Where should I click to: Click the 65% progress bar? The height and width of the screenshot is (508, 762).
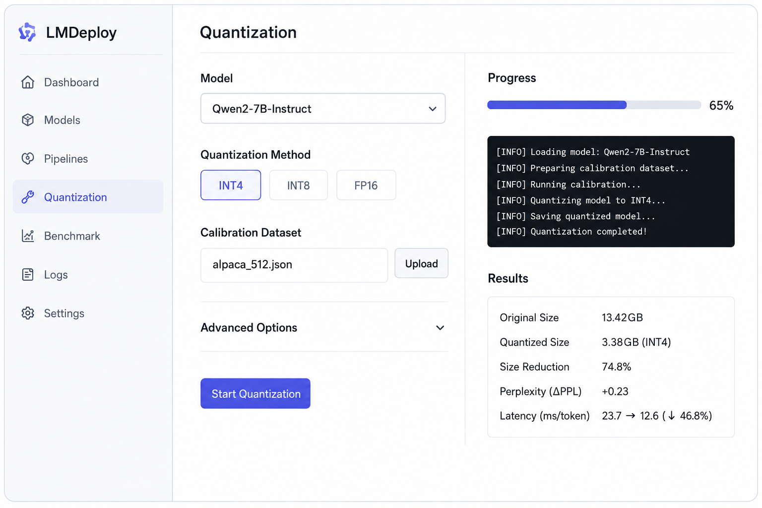[x=594, y=105]
